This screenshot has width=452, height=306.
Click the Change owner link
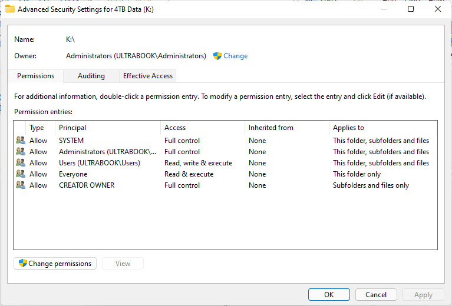pyautogui.click(x=236, y=56)
